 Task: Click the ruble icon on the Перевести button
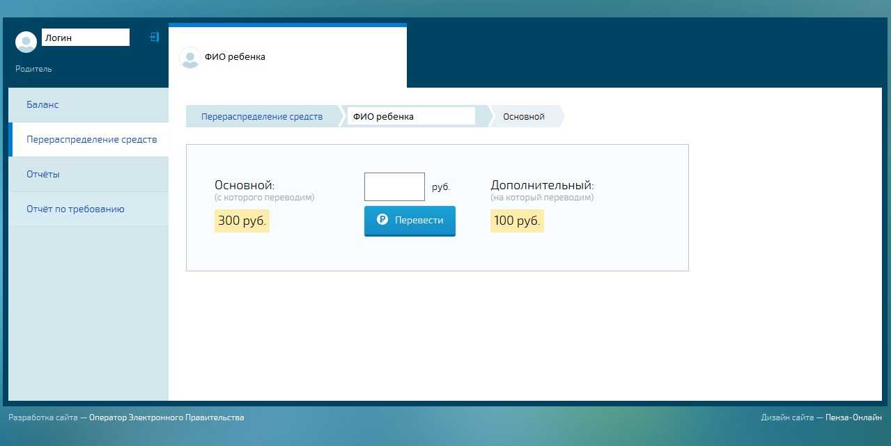(382, 220)
